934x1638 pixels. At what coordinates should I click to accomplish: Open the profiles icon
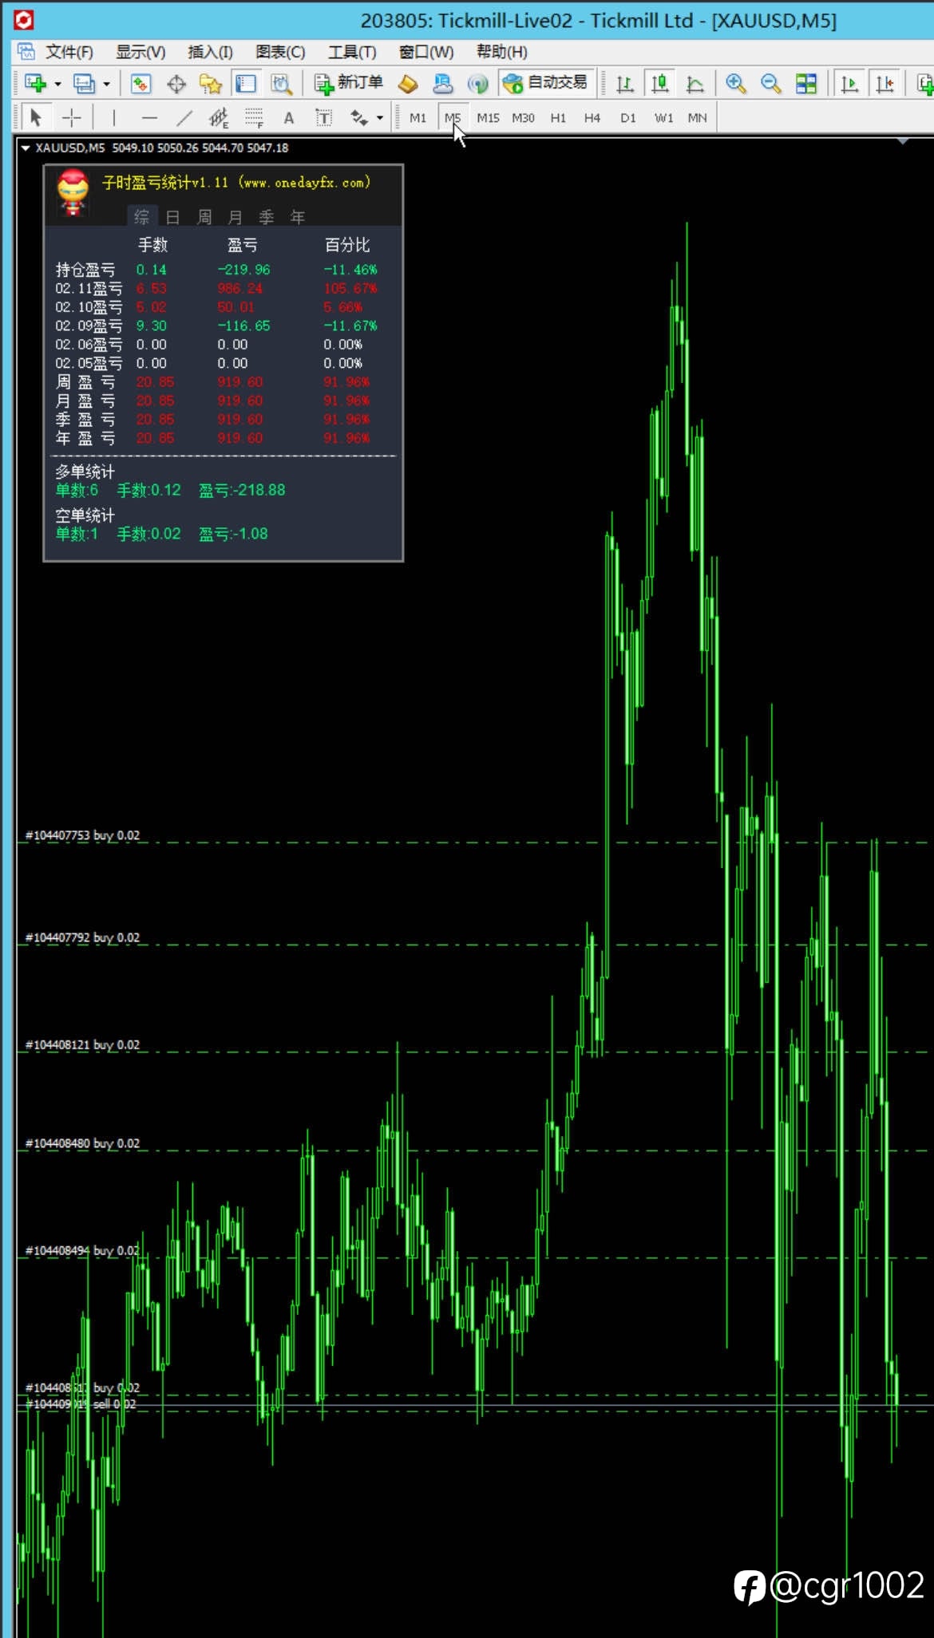tap(84, 83)
